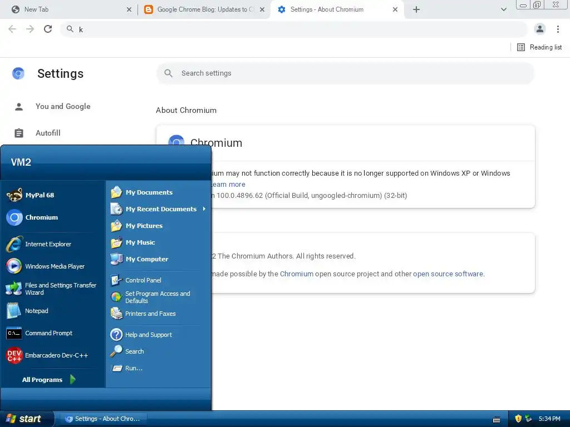Screen dimensions: 570x427
Task: Go forward to the next page
Action: pos(30,29)
